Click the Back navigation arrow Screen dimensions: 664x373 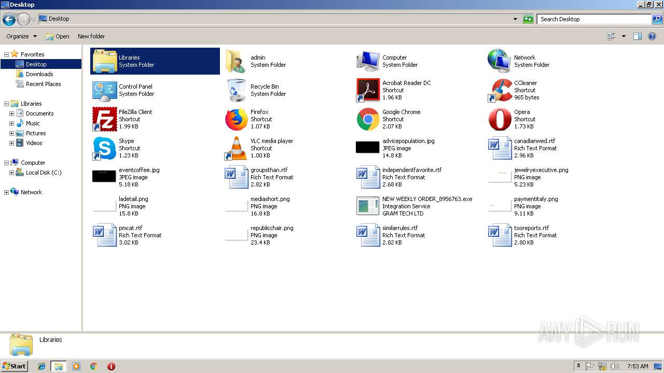pos(9,20)
